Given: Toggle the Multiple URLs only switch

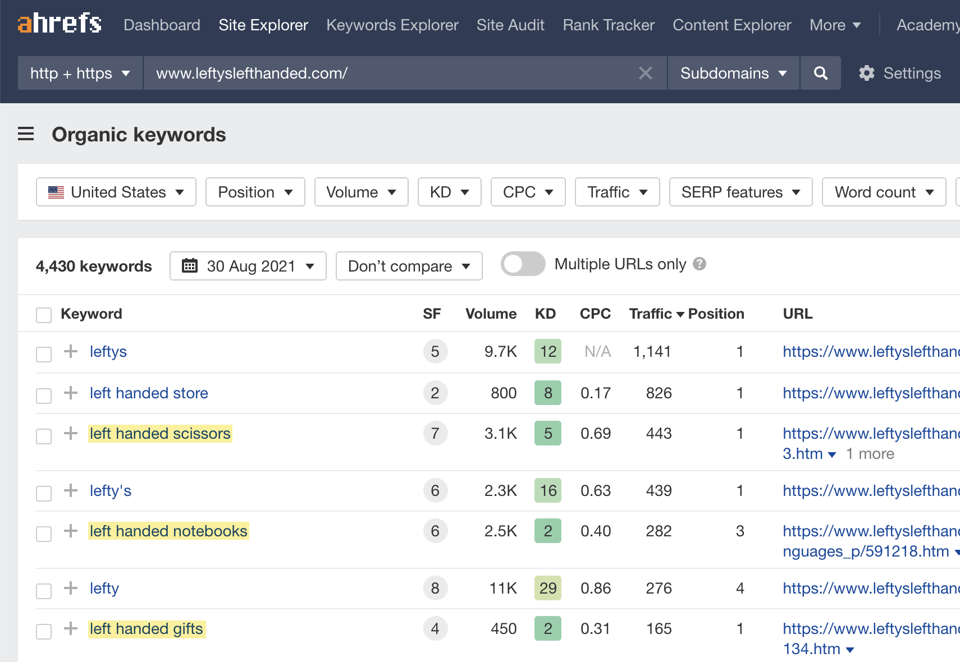Looking at the screenshot, I should click(x=523, y=264).
